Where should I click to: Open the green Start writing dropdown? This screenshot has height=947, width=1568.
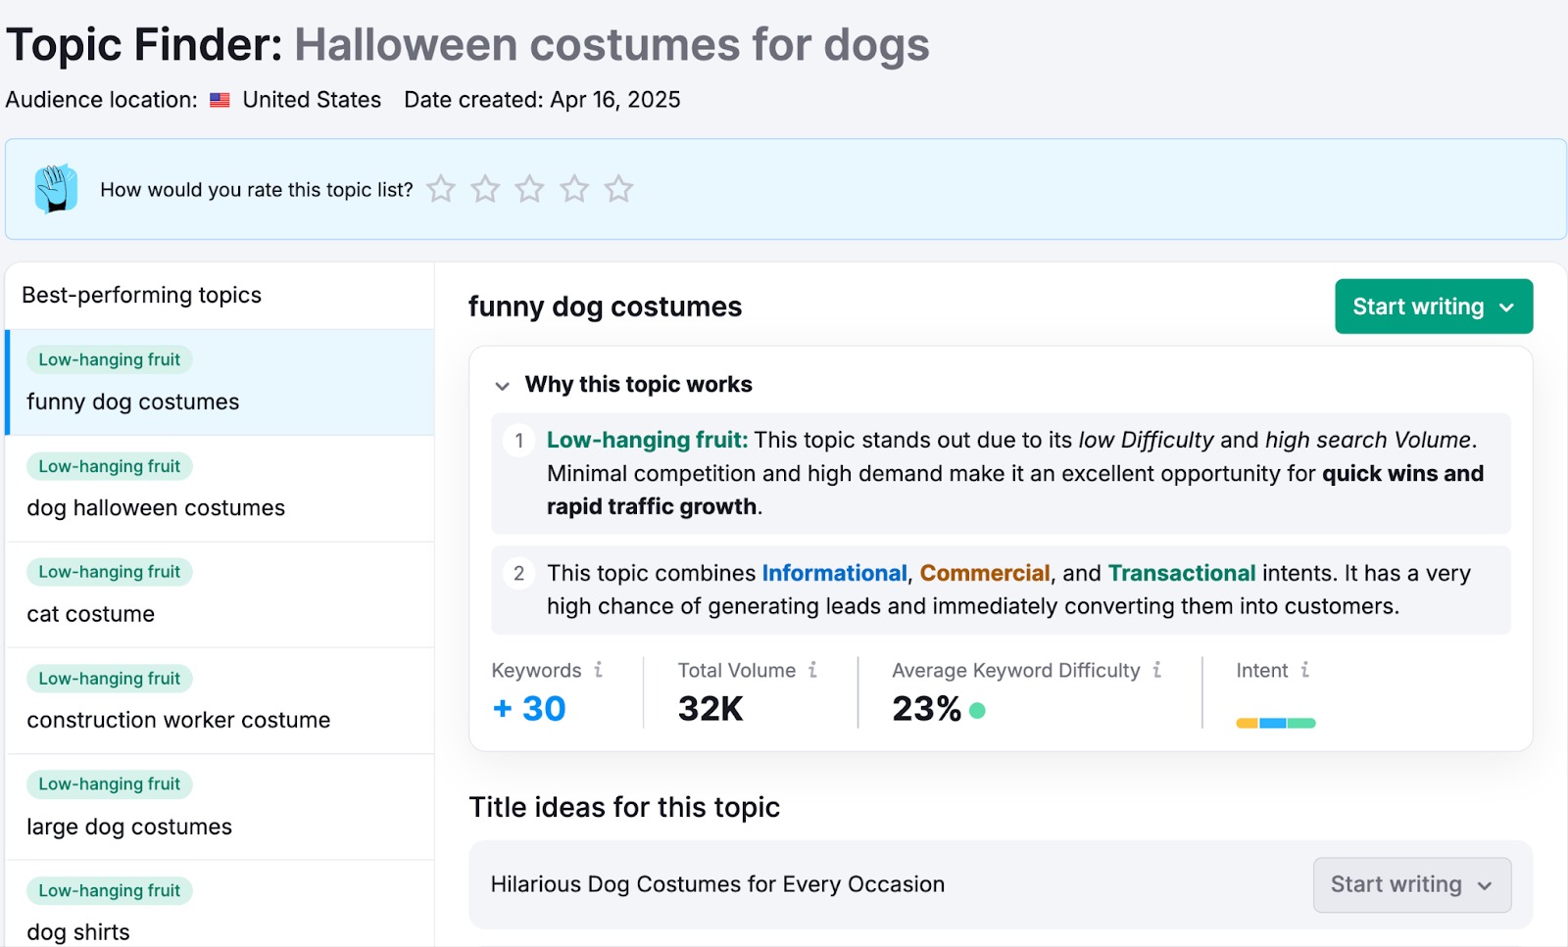pyautogui.click(x=1433, y=307)
